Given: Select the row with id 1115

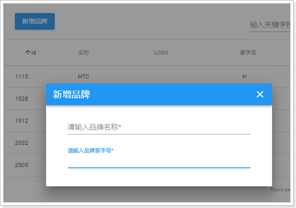Looking at the screenshot, I should coord(22,77).
